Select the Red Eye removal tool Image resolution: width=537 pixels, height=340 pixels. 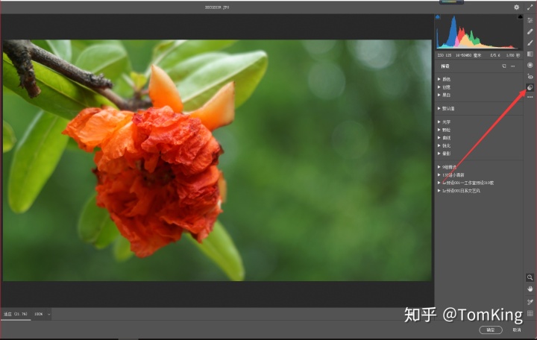click(530, 76)
